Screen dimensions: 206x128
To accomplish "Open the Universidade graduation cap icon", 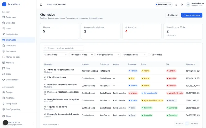I will tap(4, 80).
